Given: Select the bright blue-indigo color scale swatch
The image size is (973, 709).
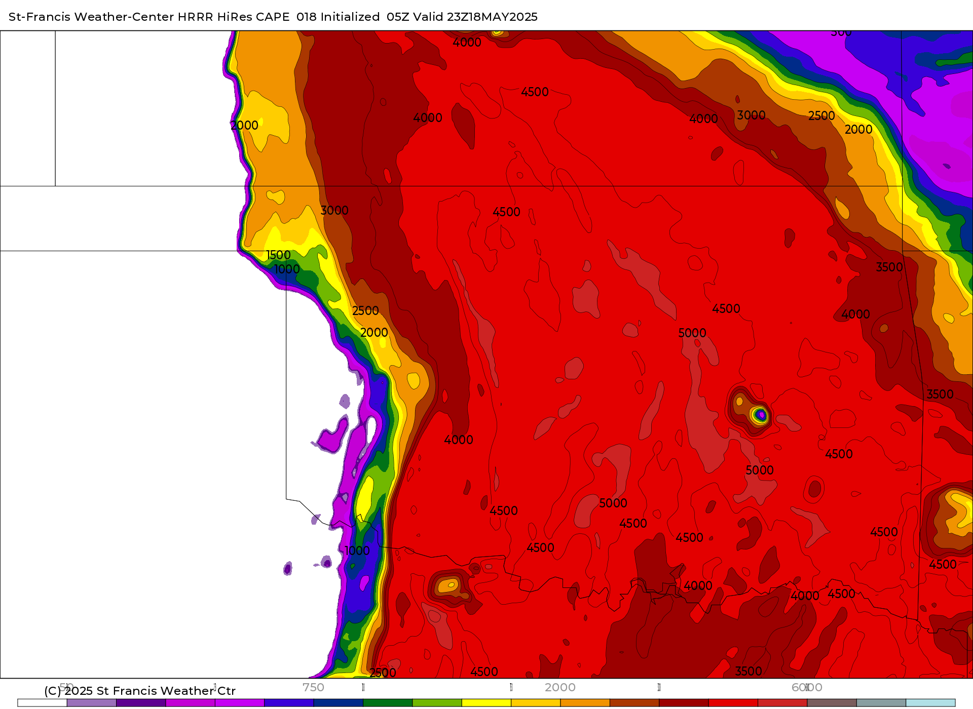Looking at the screenshot, I should [289, 702].
